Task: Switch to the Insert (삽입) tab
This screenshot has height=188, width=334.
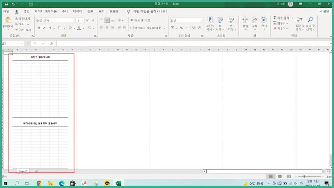Action: pos(26,11)
